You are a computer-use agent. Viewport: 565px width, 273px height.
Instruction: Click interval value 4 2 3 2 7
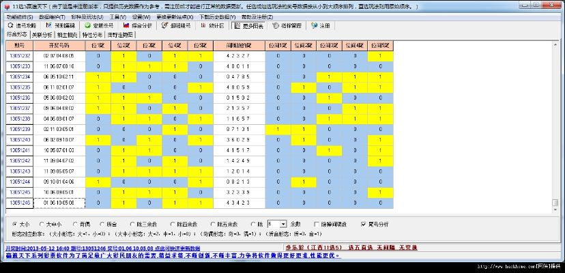tap(239, 56)
